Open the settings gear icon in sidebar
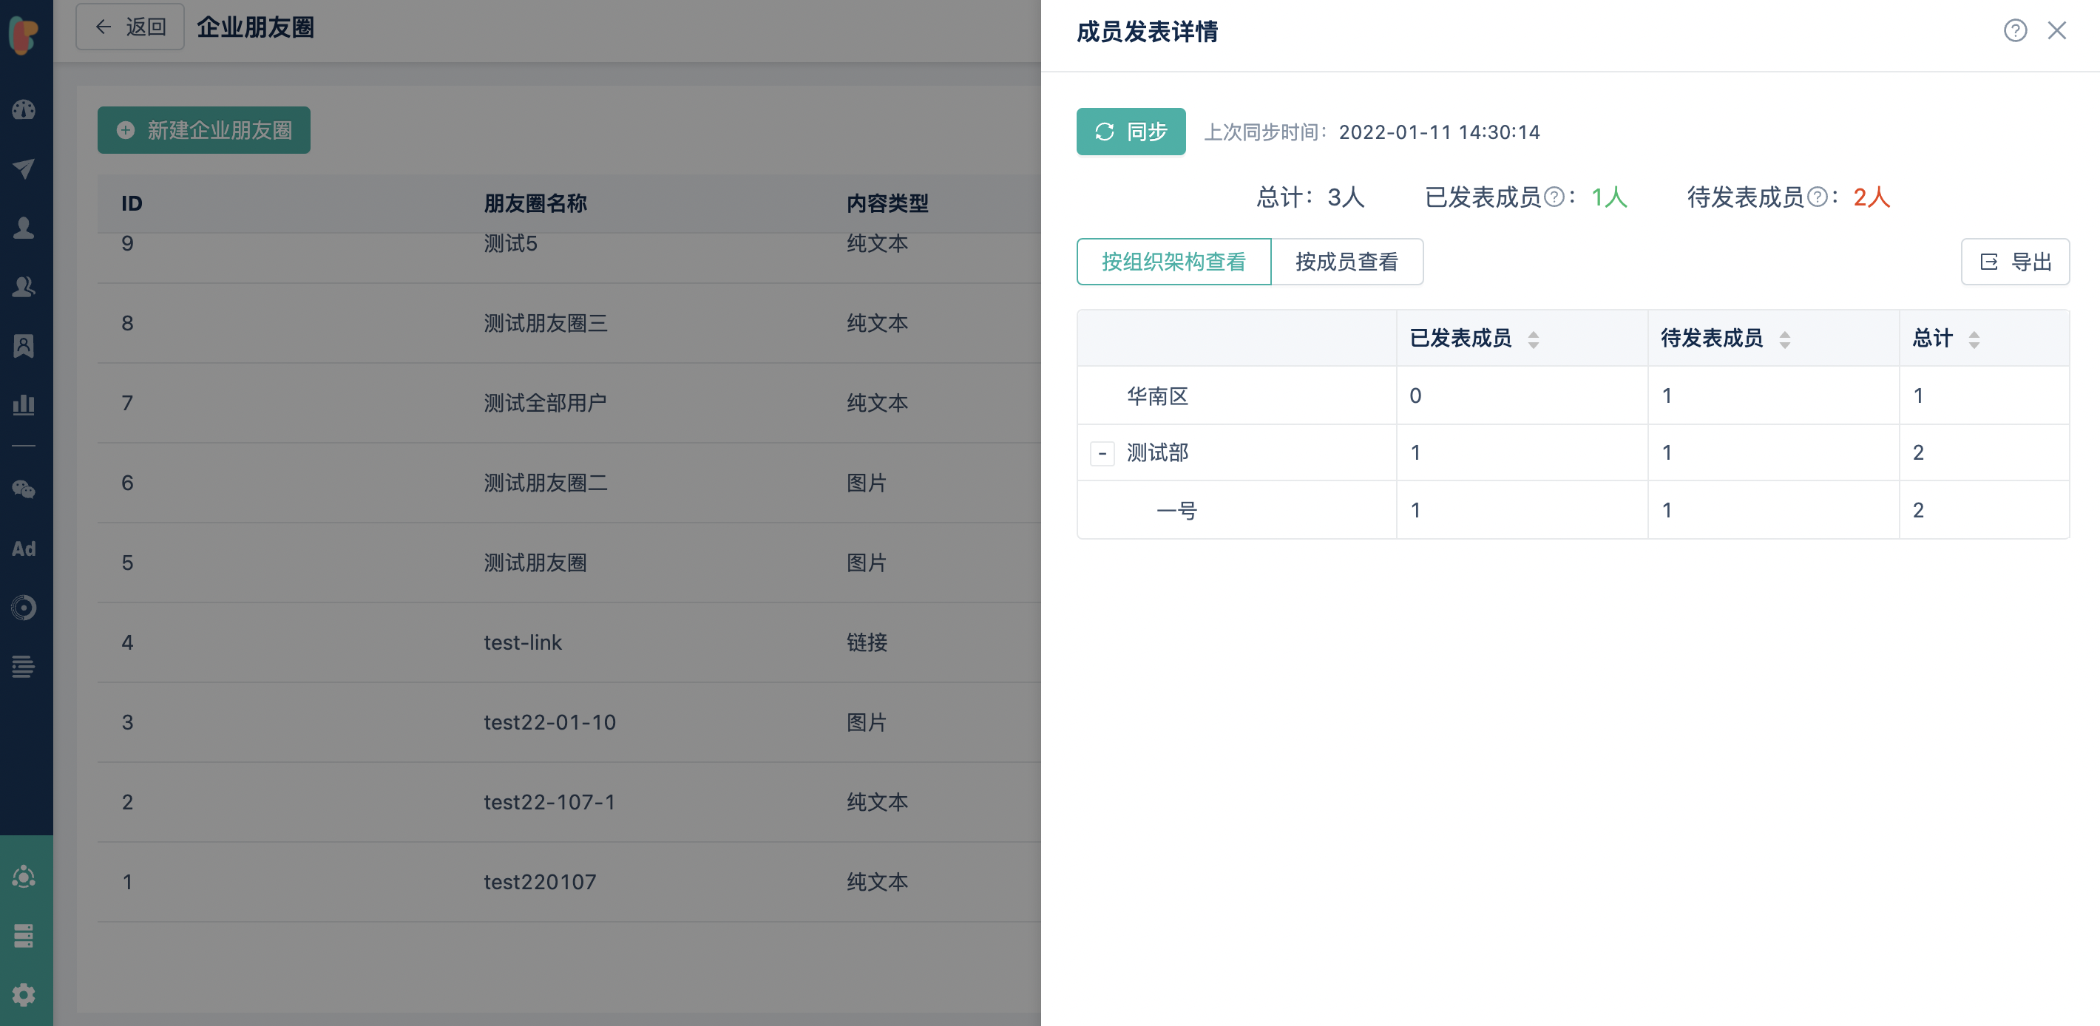The height and width of the screenshot is (1026, 2100). pyautogui.click(x=24, y=994)
